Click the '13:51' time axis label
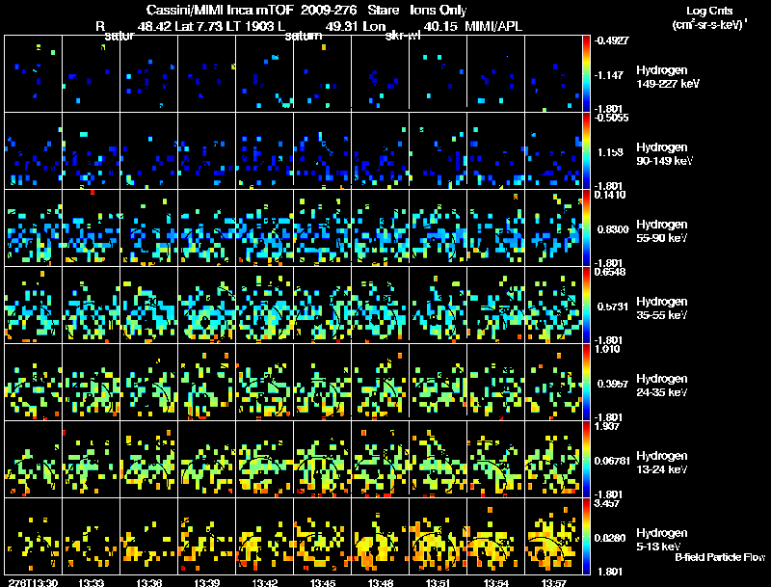The height and width of the screenshot is (587, 771). click(439, 582)
